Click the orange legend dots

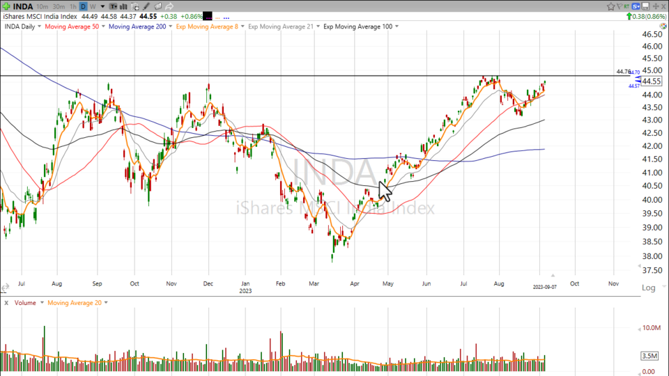click(x=217, y=17)
